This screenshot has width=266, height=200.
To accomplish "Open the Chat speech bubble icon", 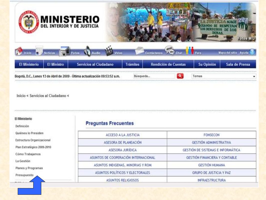I will (170, 50).
